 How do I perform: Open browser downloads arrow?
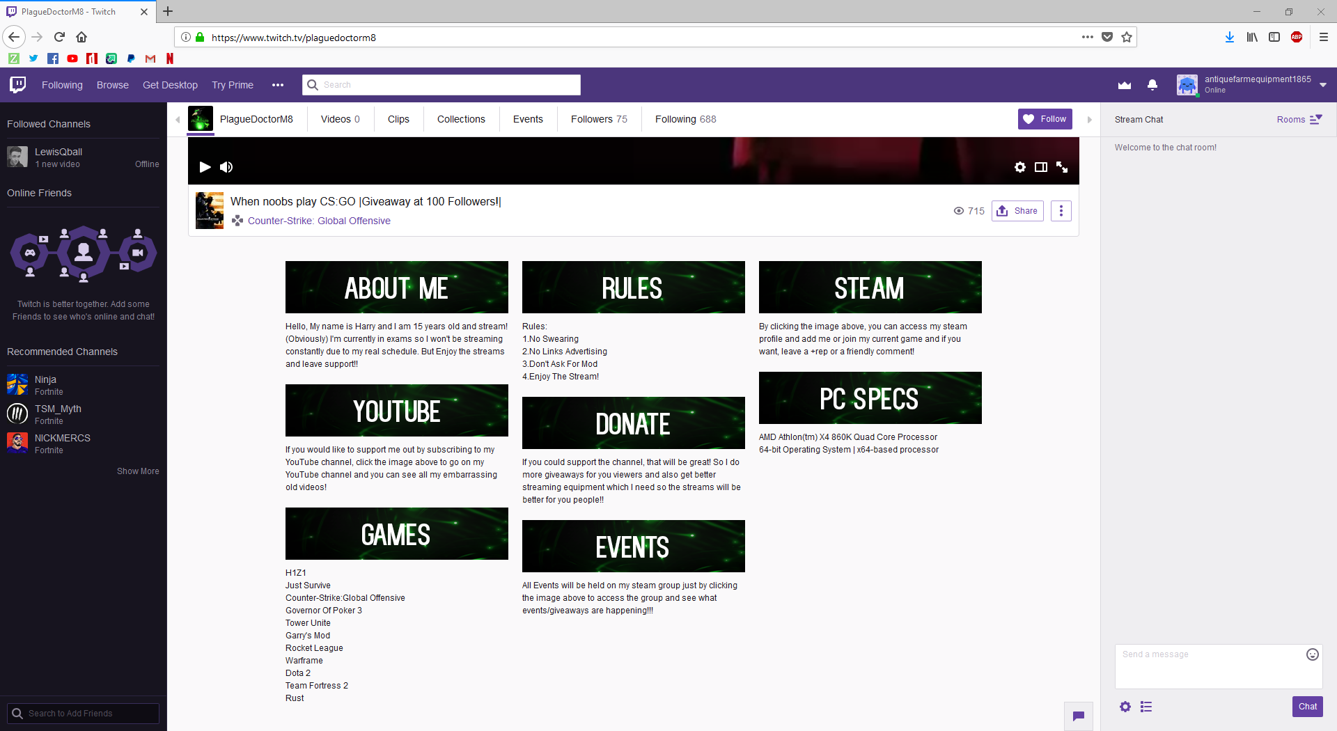pos(1230,37)
